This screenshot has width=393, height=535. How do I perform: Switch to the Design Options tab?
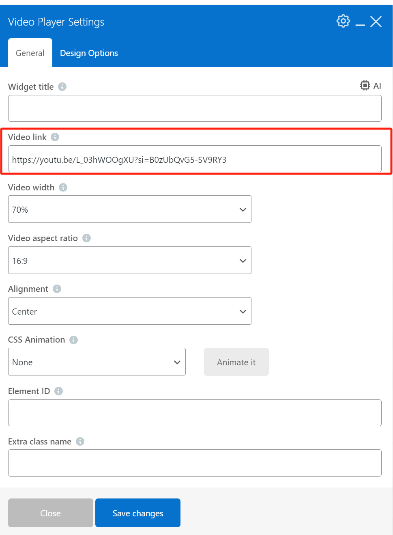tap(89, 53)
